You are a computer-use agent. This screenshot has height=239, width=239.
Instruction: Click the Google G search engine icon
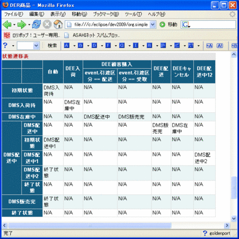click(185, 24)
